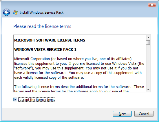Screen dimensions: 159x122
Task: Click the "WINDOWS VISTA SERVICE PACK 1" line
Action: tap(45, 50)
